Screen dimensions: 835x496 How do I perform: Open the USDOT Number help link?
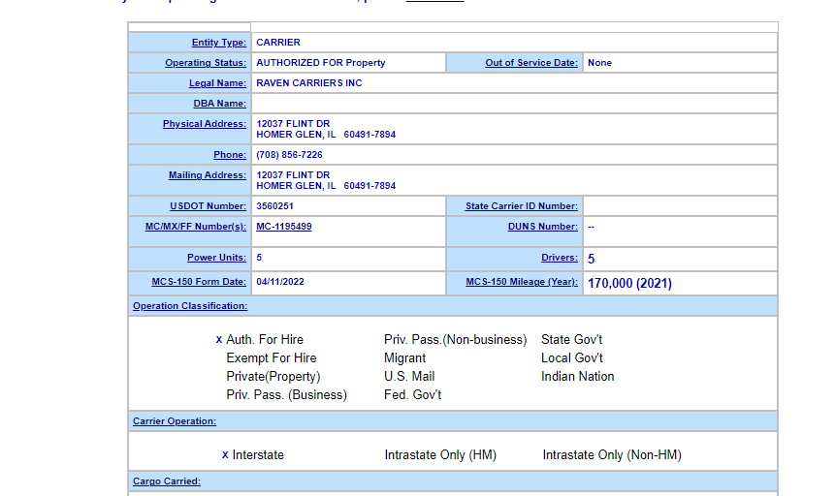point(208,206)
